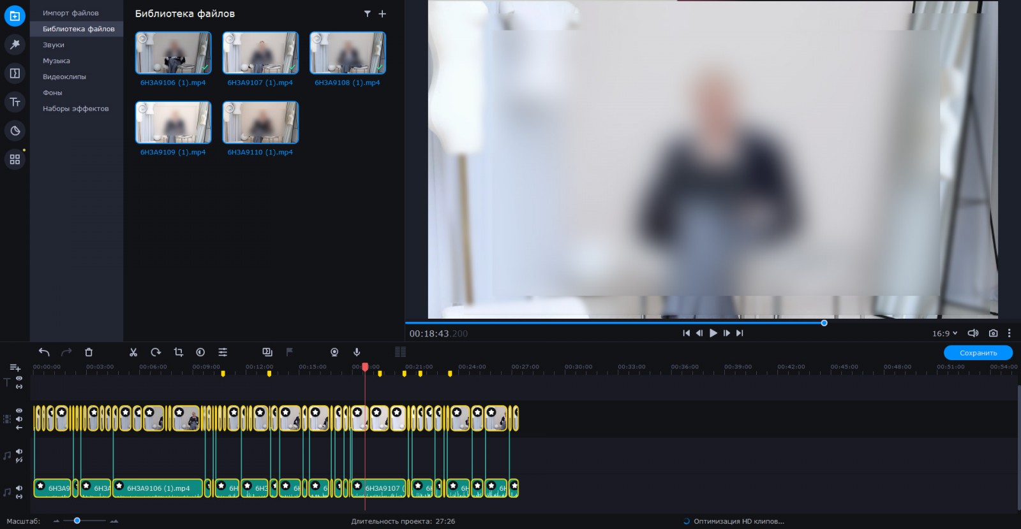
Task: Add a new track to the timeline
Action: (x=15, y=368)
